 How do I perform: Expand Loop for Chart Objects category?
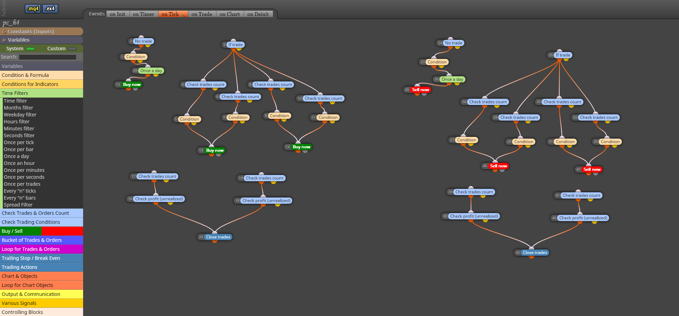point(42,285)
